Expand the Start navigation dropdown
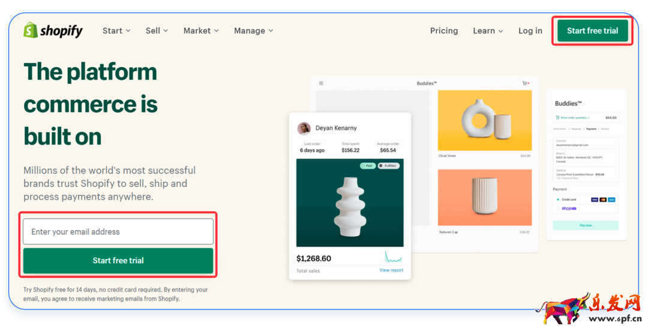The width and height of the screenshot is (648, 331). point(116,31)
